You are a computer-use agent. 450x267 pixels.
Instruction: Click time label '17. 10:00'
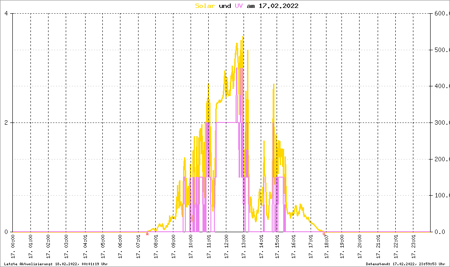(191, 247)
